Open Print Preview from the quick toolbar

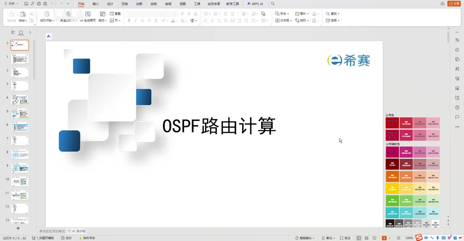coord(45,4)
